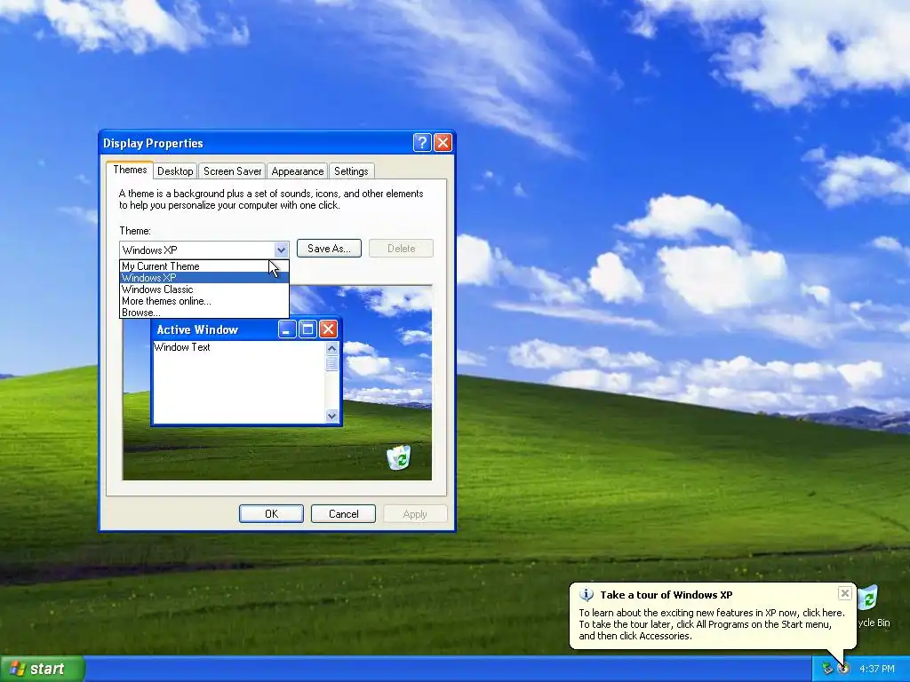910x682 pixels.
Task: Click the preview Active Window maximize icon
Action: (307, 329)
